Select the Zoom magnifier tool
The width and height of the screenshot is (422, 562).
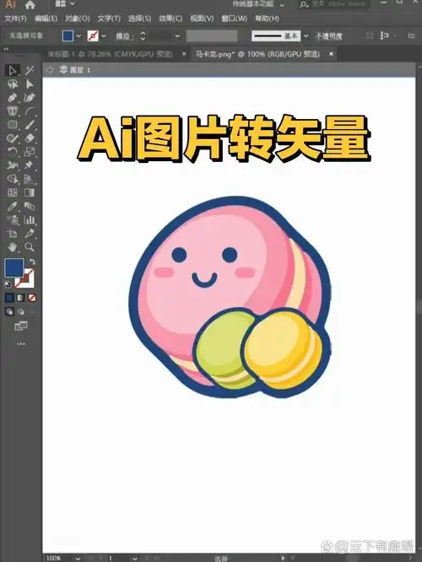pyautogui.click(x=30, y=247)
